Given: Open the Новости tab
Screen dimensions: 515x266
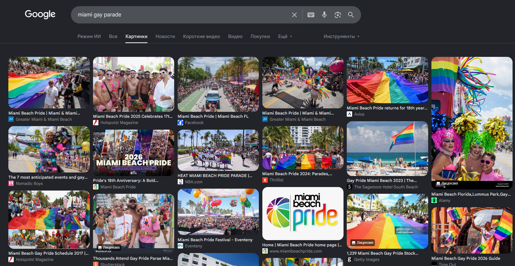Looking at the screenshot, I should pos(165,36).
